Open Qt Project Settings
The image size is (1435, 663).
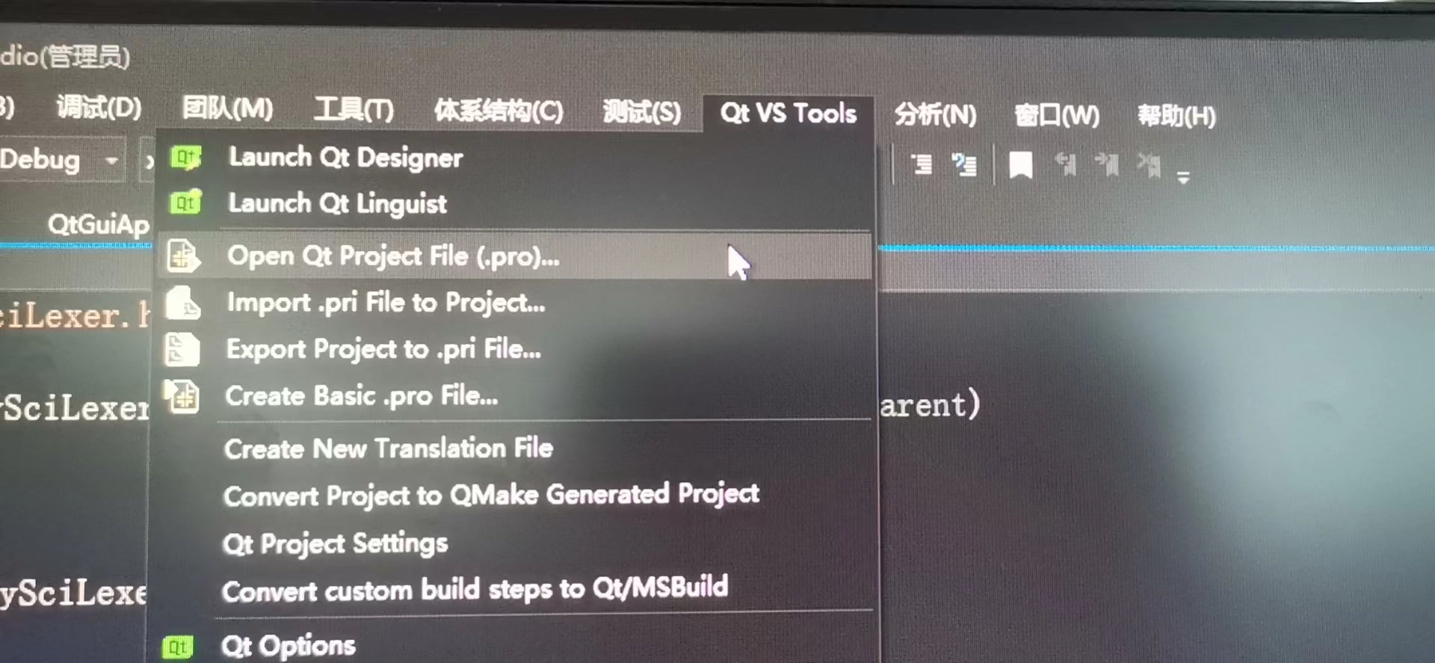[335, 543]
